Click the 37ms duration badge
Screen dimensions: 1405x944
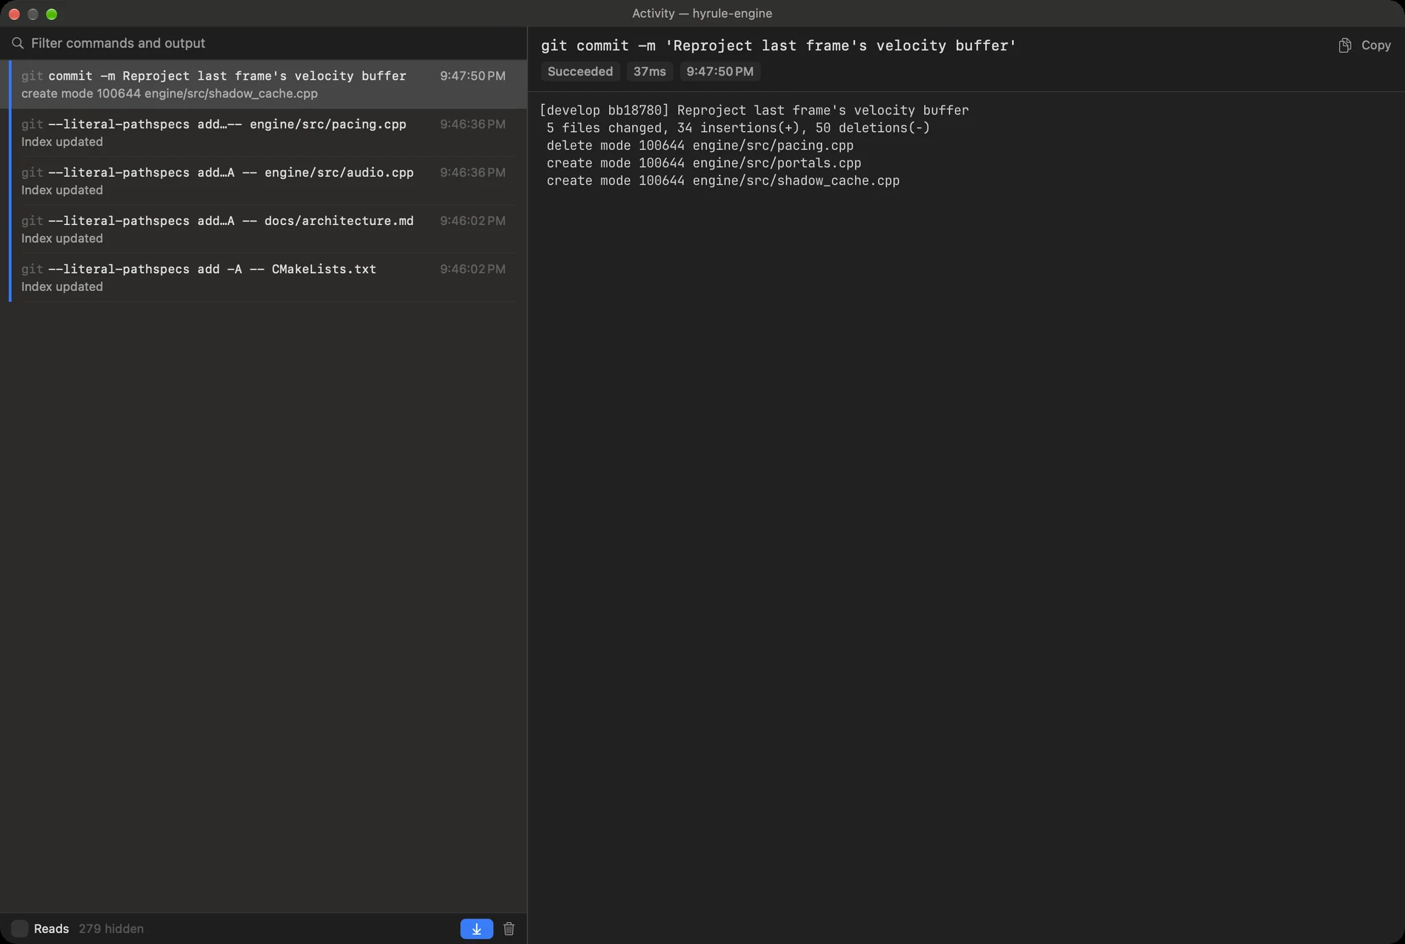(650, 71)
